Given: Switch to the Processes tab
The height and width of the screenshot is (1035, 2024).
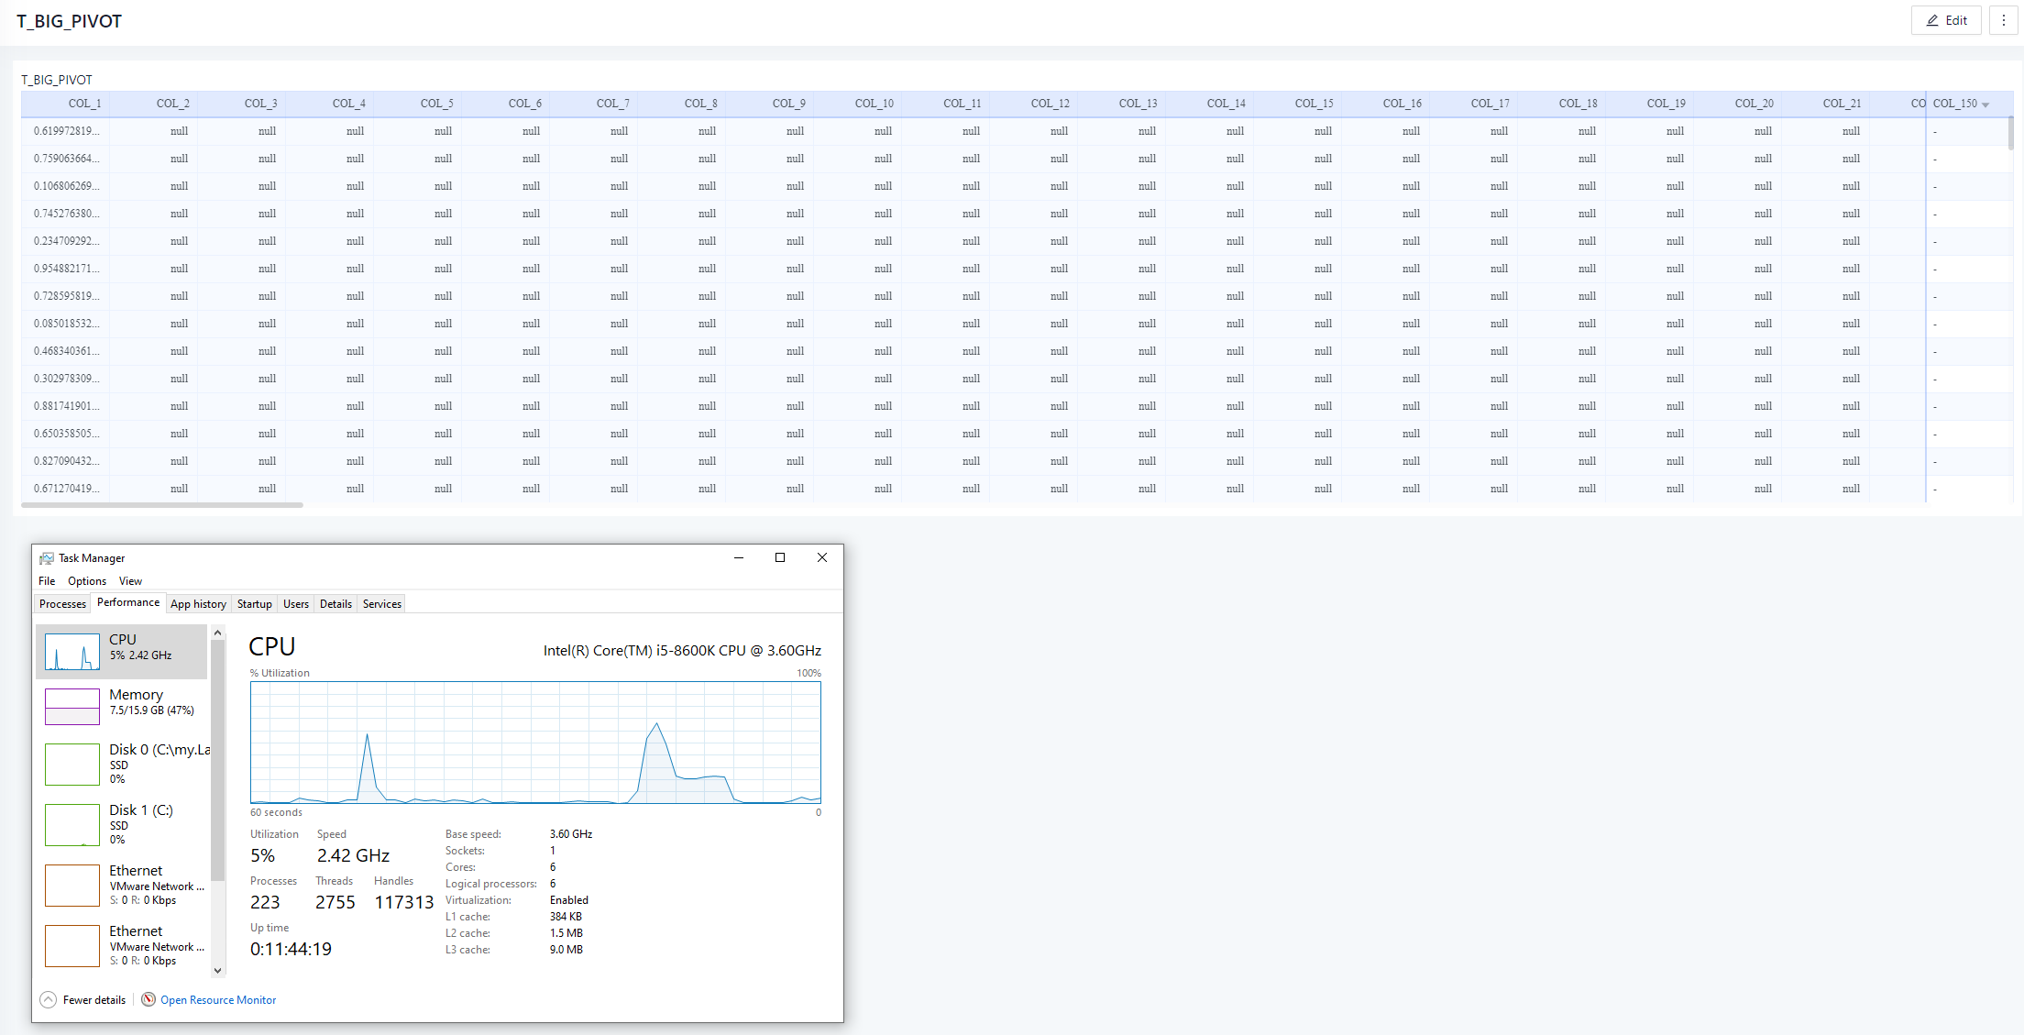Looking at the screenshot, I should click(62, 603).
